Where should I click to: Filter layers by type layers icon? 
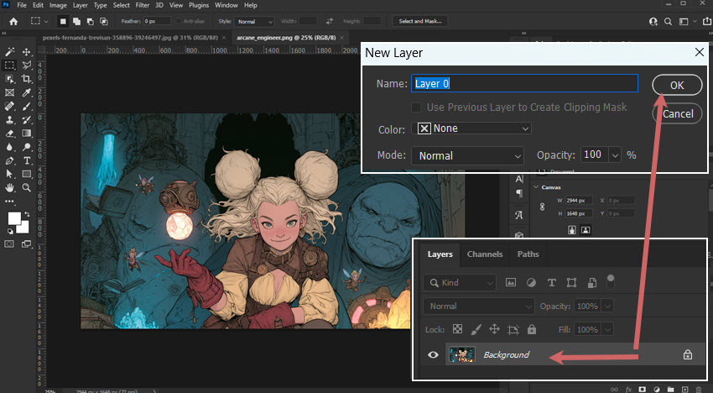point(552,283)
